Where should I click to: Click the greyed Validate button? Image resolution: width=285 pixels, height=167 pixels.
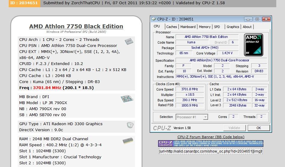pos(234,128)
